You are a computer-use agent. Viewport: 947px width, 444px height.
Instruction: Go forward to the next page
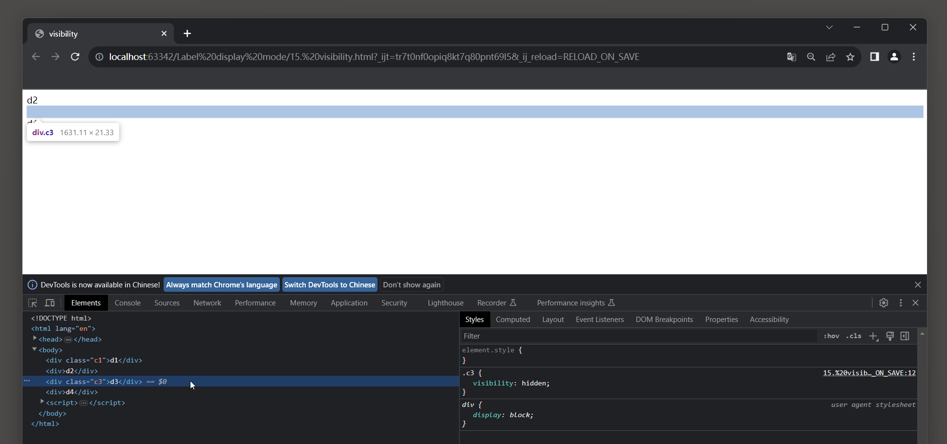point(55,57)
